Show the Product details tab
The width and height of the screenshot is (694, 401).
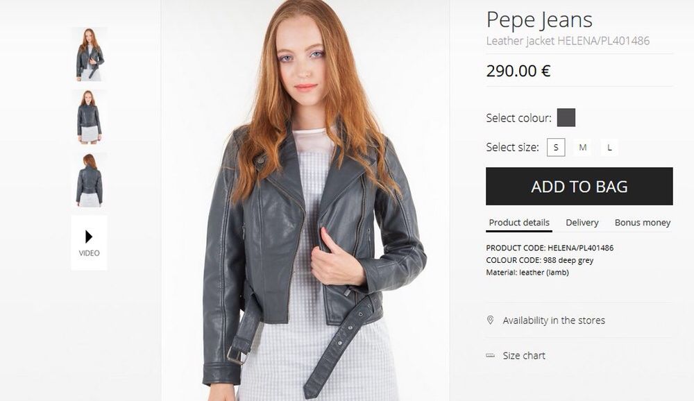coord(519,223)
